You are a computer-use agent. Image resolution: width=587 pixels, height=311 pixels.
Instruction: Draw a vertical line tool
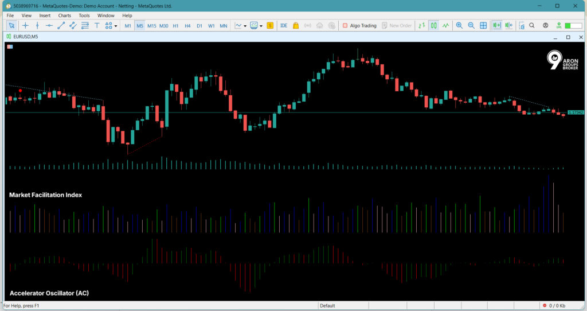tap(37, 25)
